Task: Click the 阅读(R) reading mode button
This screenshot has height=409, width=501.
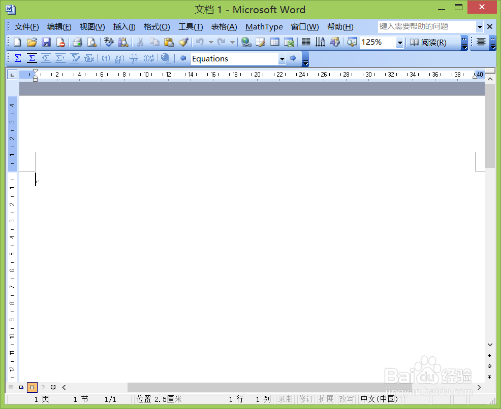Action: [x=428, y=43]
